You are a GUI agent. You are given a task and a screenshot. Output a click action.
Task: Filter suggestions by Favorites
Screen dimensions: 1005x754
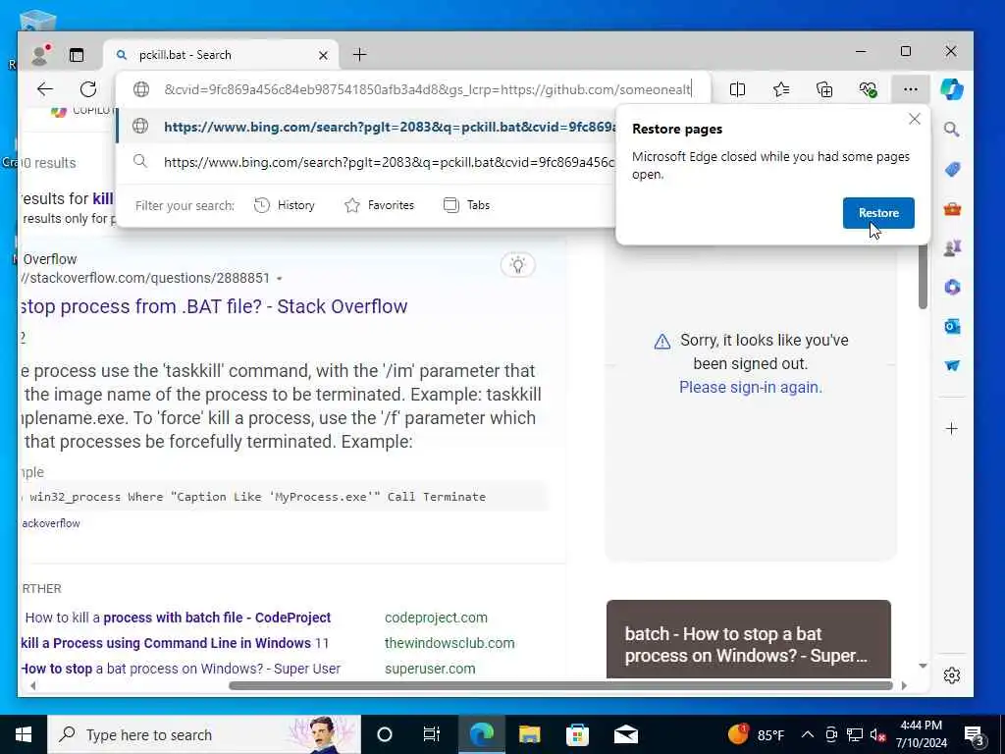click(380, 205)
